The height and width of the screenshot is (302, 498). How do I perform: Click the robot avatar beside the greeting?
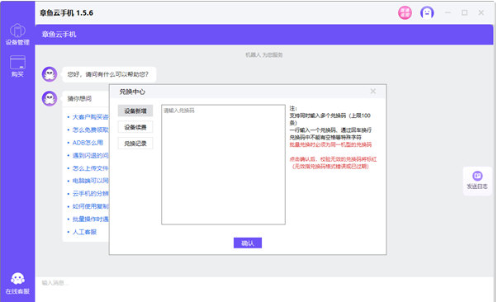click(x=50, y=74)
